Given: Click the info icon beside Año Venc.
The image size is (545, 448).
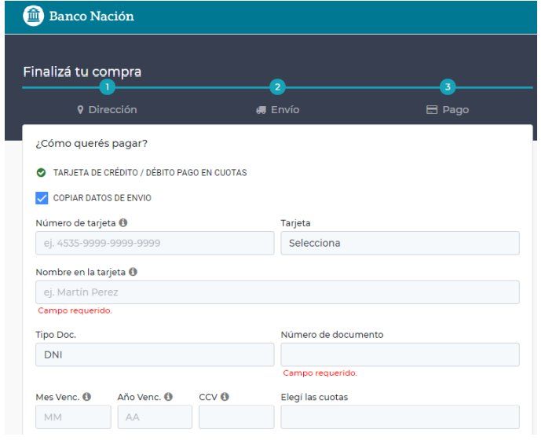Looking at the screenshot, I should (168, 397).
